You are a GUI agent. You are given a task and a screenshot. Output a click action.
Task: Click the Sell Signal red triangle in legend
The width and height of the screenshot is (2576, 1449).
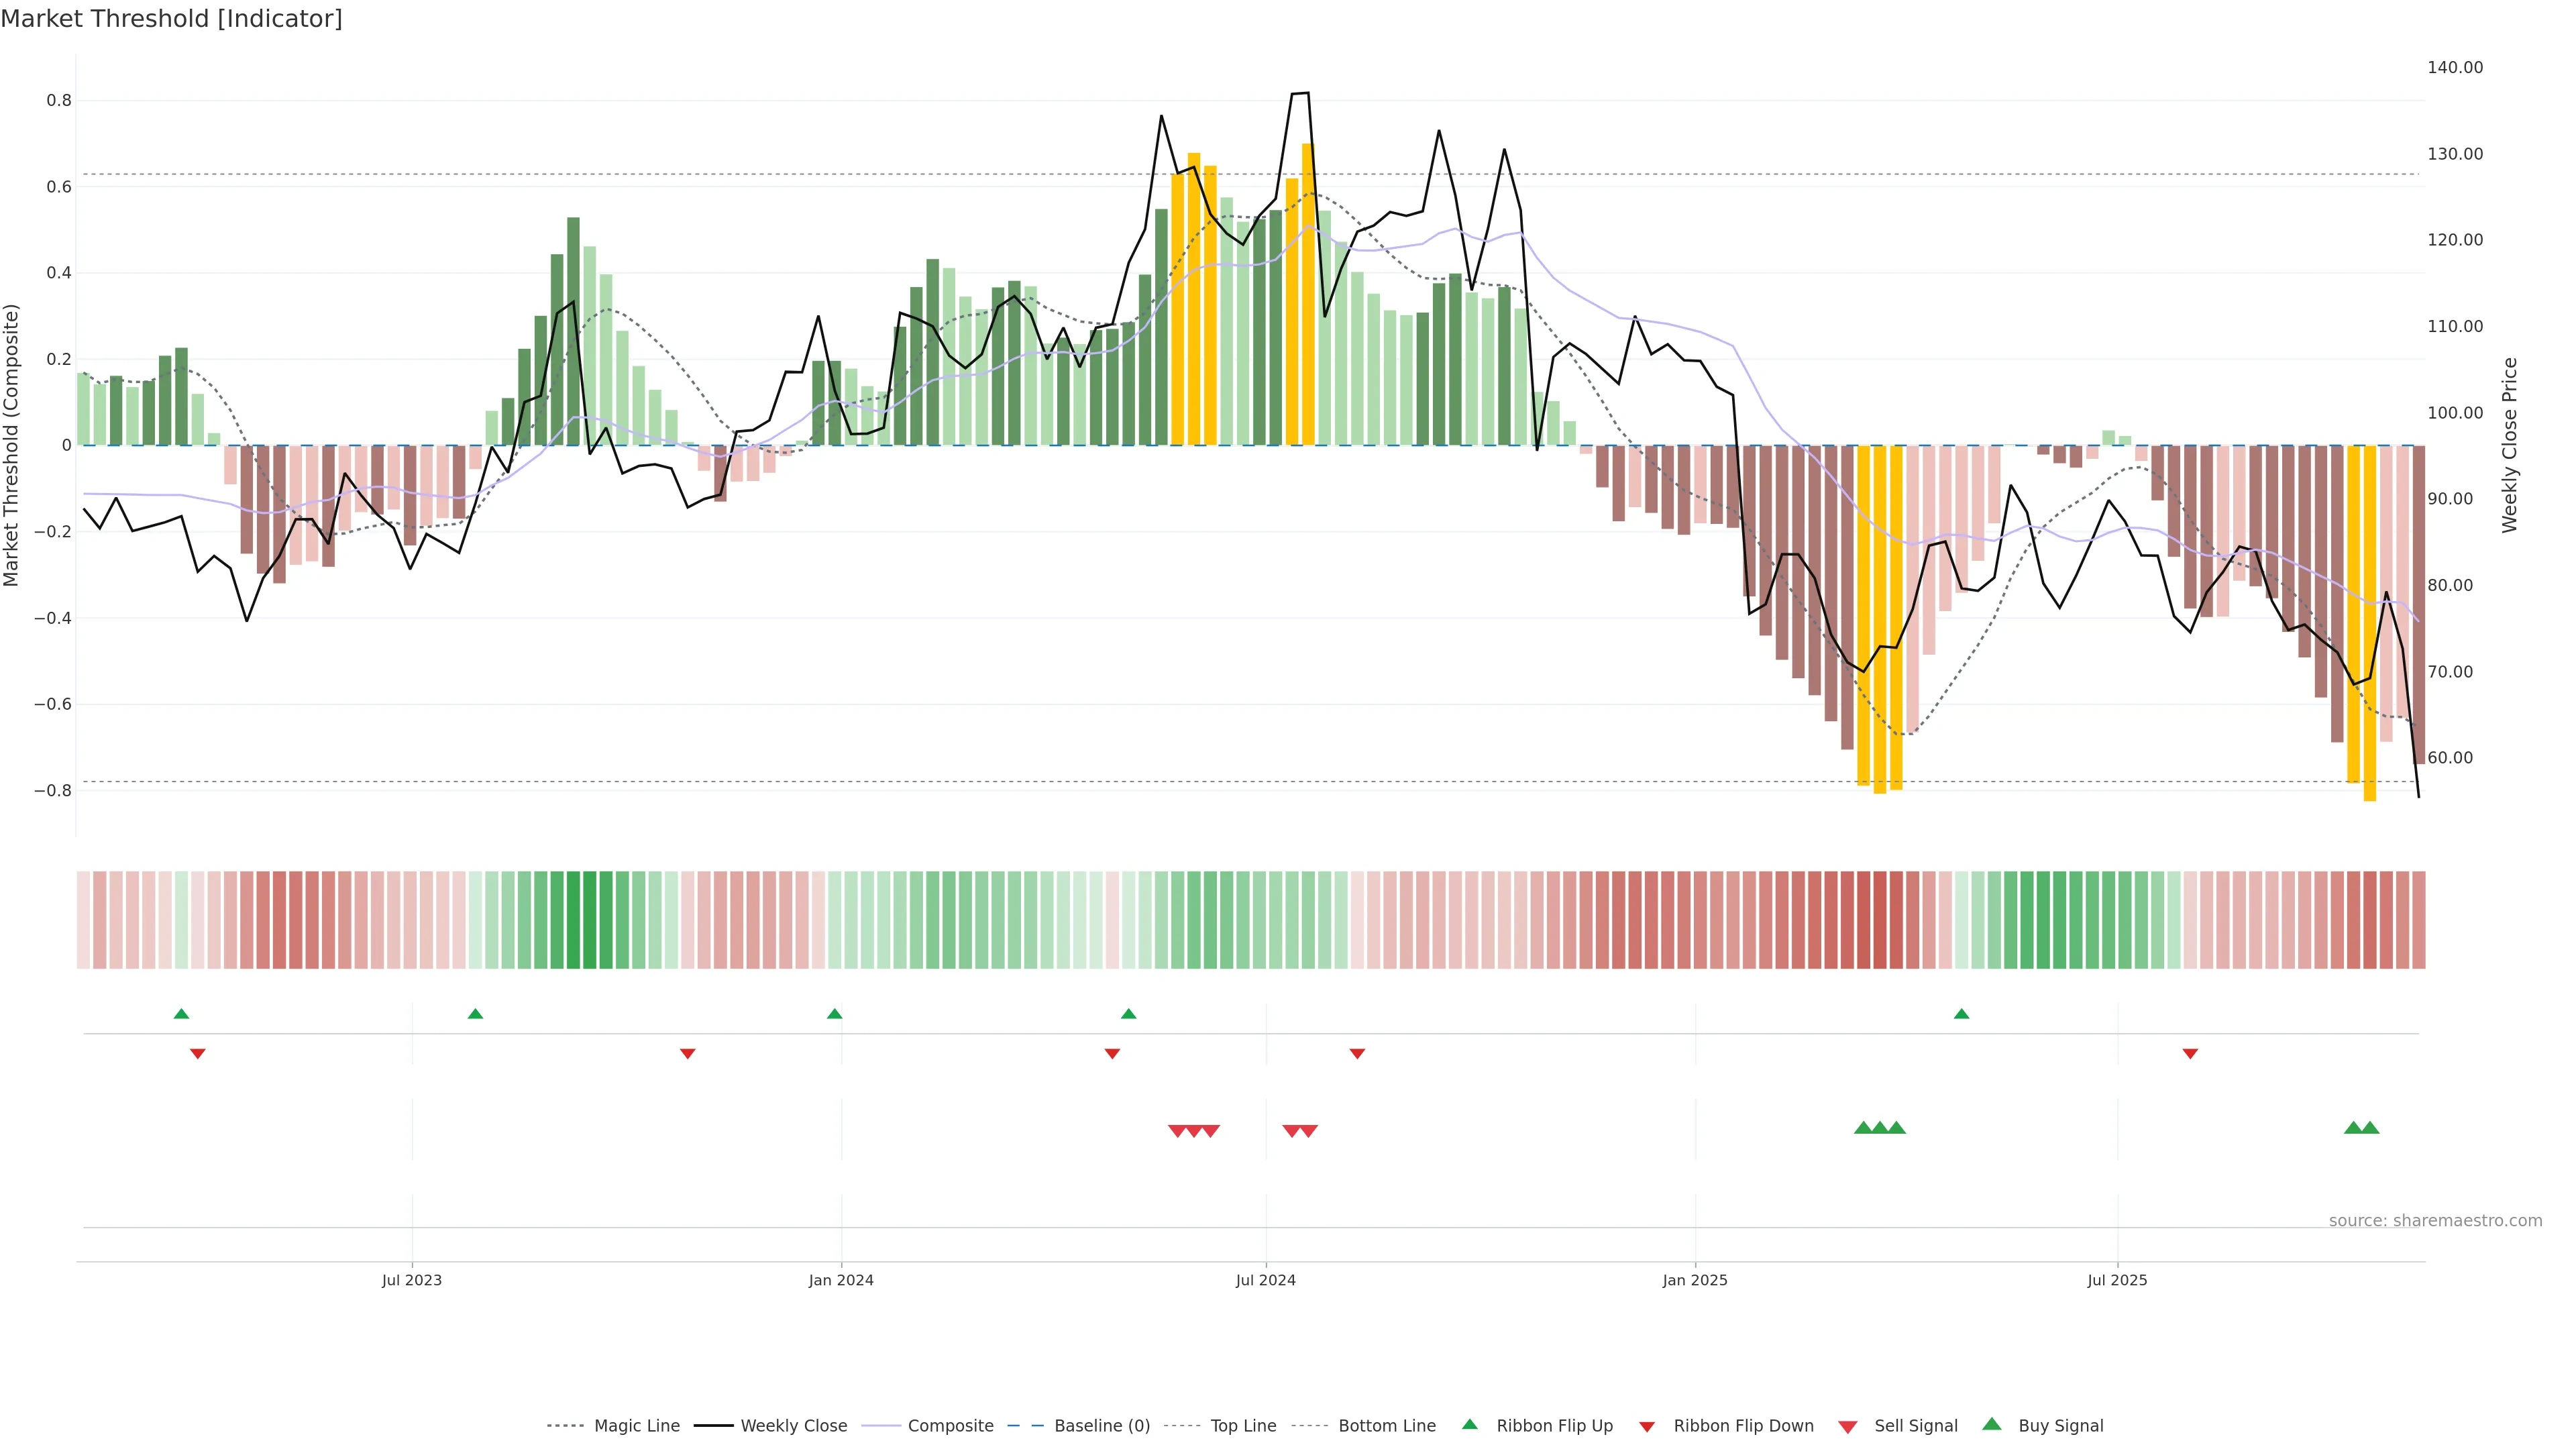[1848, 1426]
